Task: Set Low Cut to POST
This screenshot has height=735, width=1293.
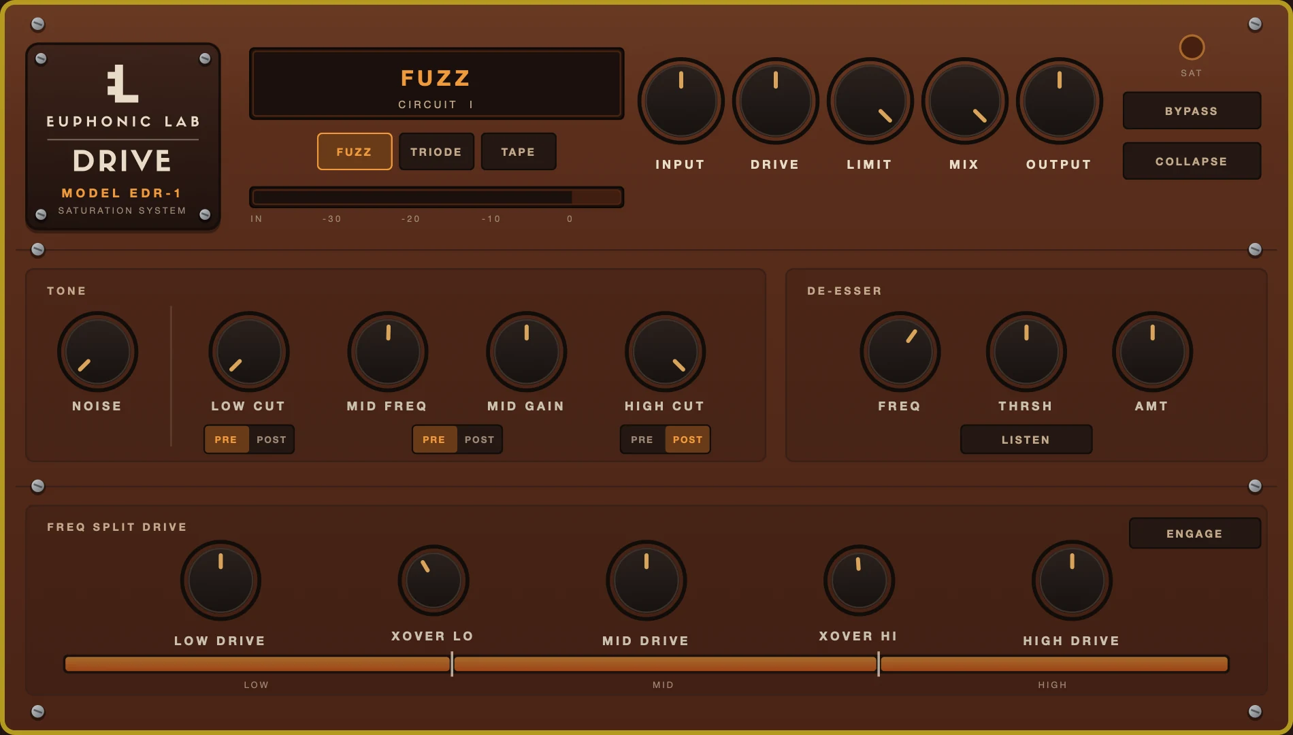Action: coord(272,440)
